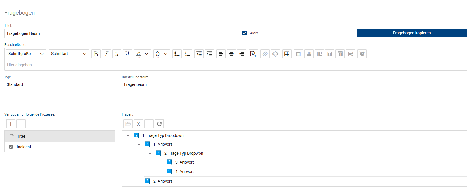Viewport: 472px width, 191px height.
Task: Select the Incident process row
Action: point(60,147)
